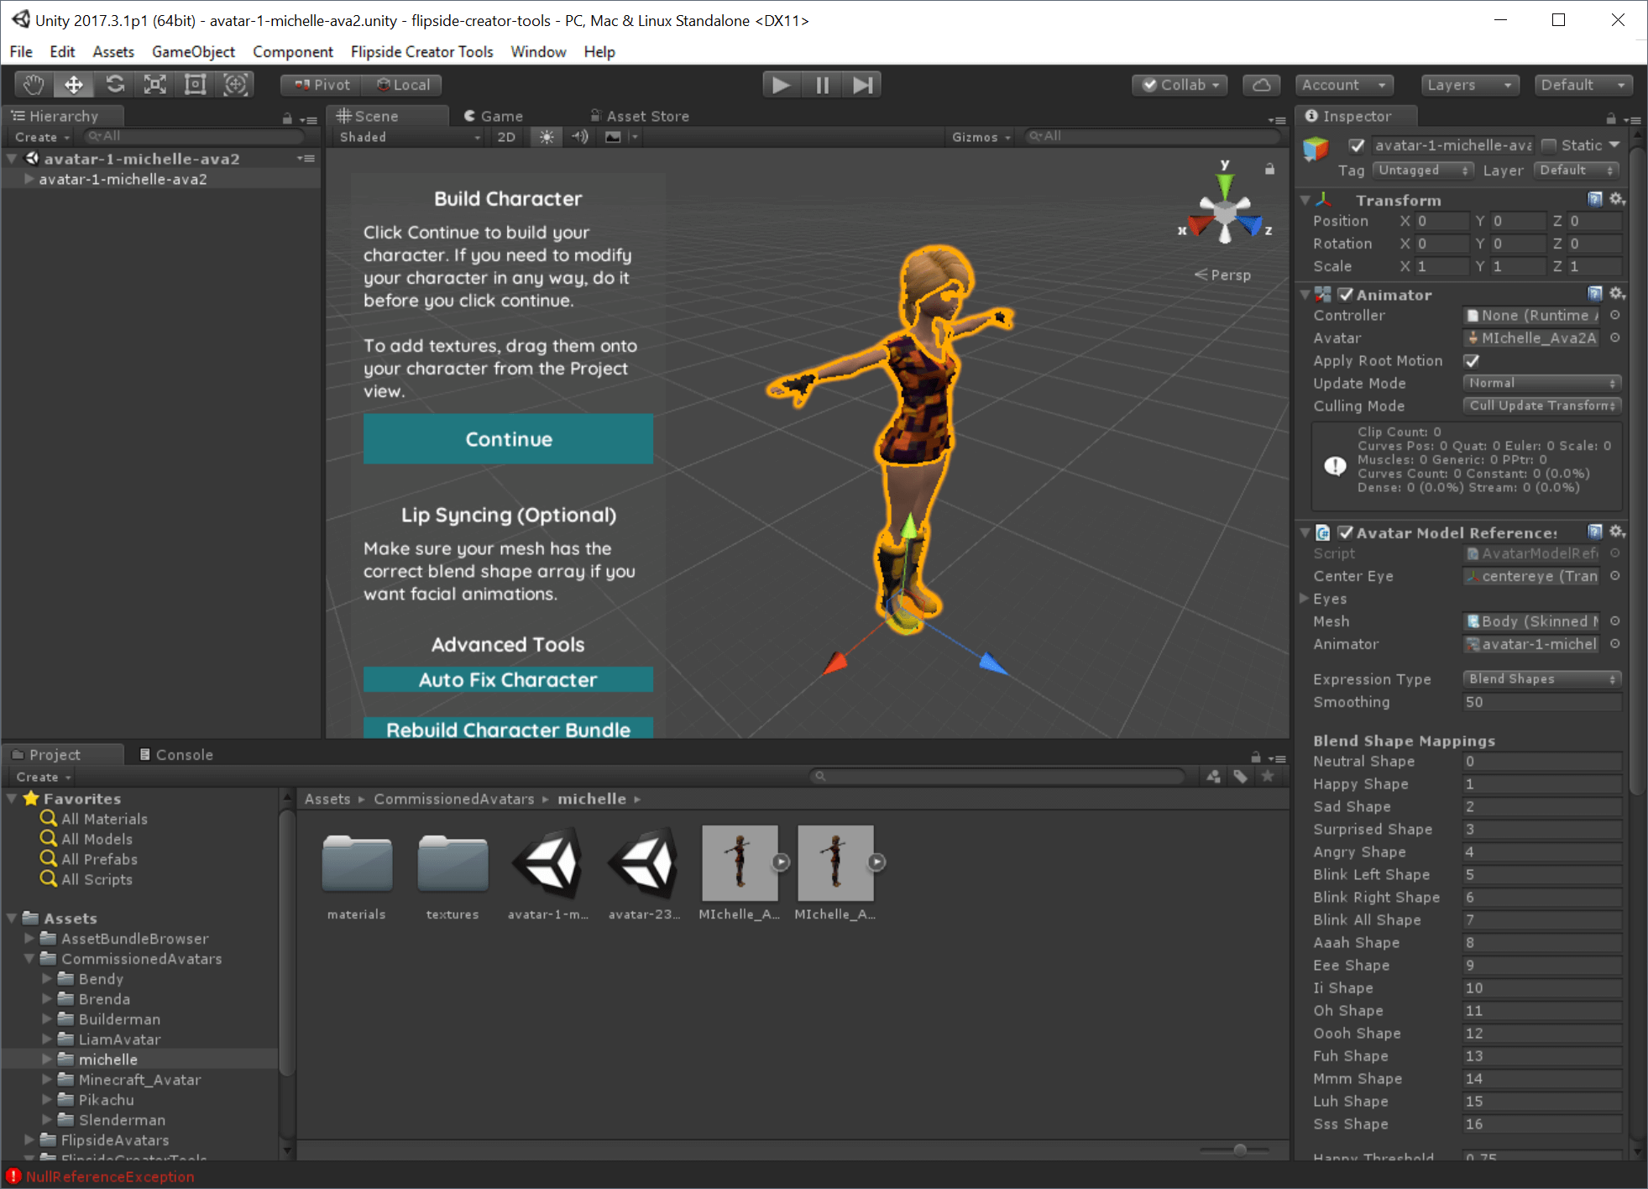The image size is (1648, 1189).
Task: Open Transform component gear menu
Action: click(x=1618, y=199)
